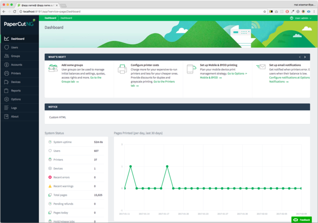
Task: Follow the 'Go to the Printers tab' link
Action: click(x=153, y=84)
